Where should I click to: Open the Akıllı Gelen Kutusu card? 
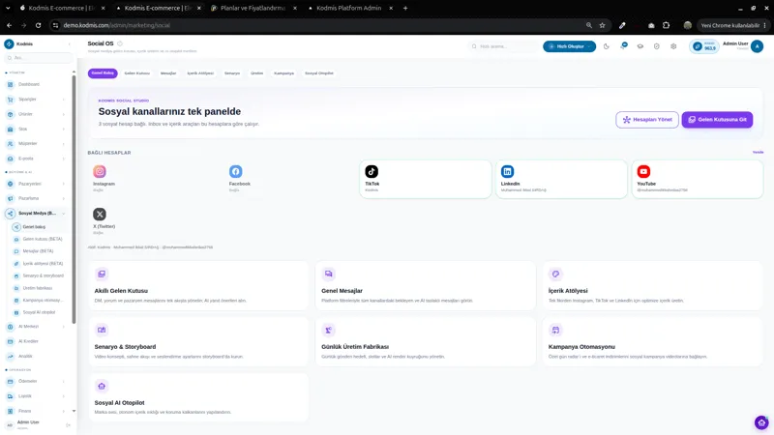pyautogui.click(x=198, y=286)
